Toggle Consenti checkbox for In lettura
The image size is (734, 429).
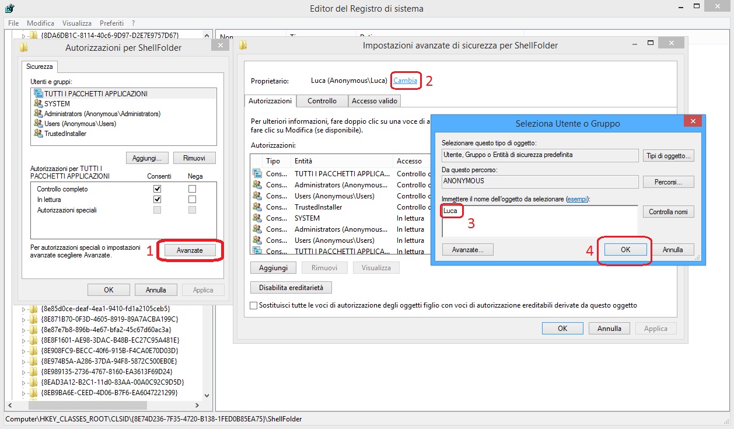157,200
